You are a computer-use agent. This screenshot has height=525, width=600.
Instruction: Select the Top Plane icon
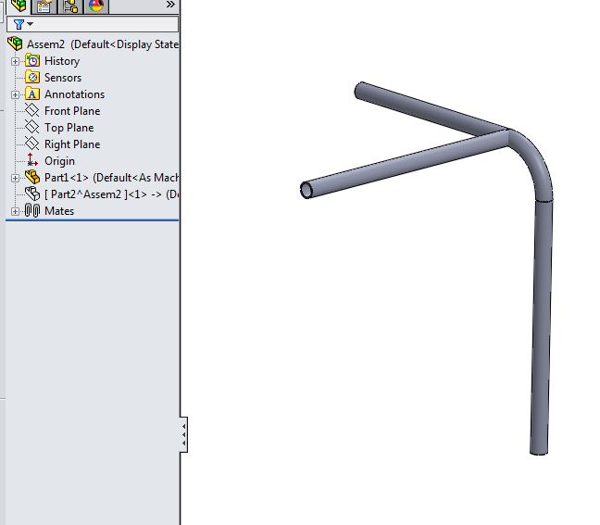point(33,128)
